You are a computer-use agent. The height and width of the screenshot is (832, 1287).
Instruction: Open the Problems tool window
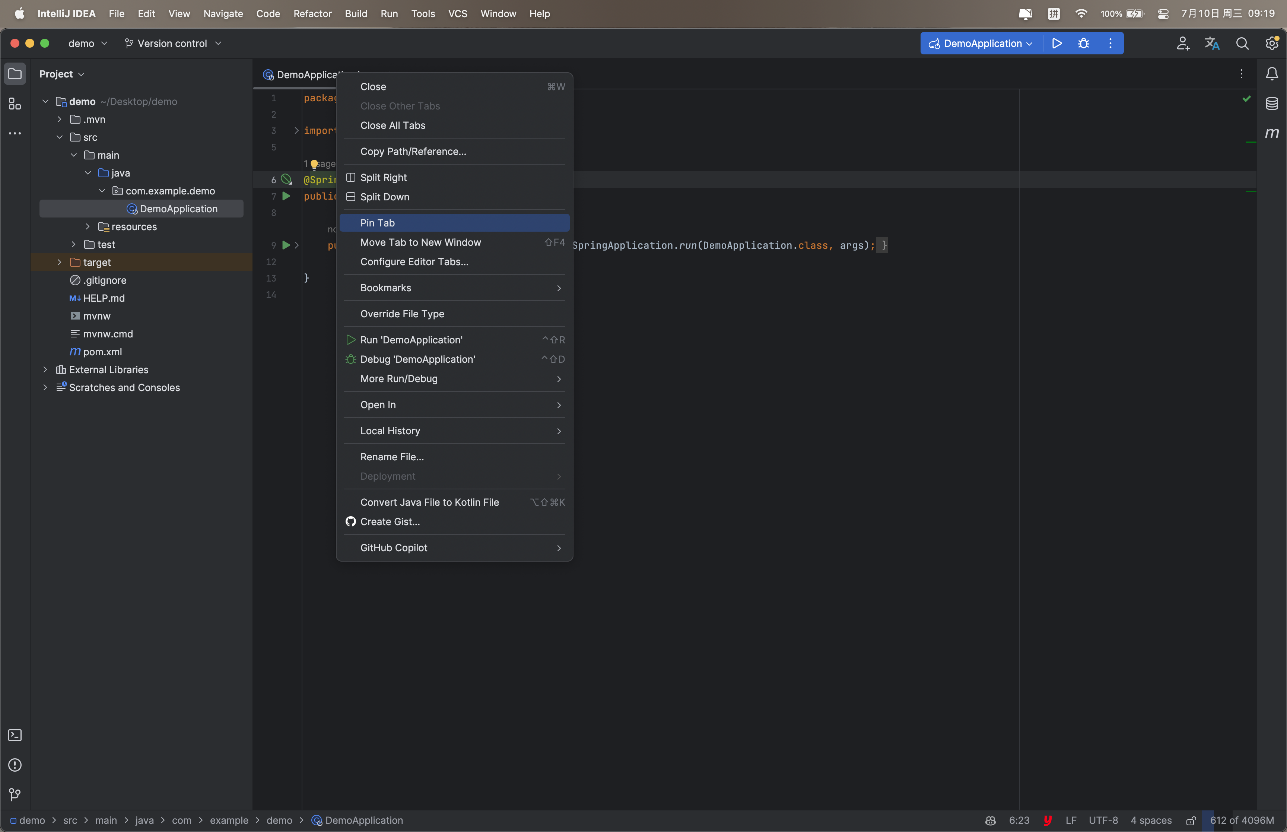[15, 765]
